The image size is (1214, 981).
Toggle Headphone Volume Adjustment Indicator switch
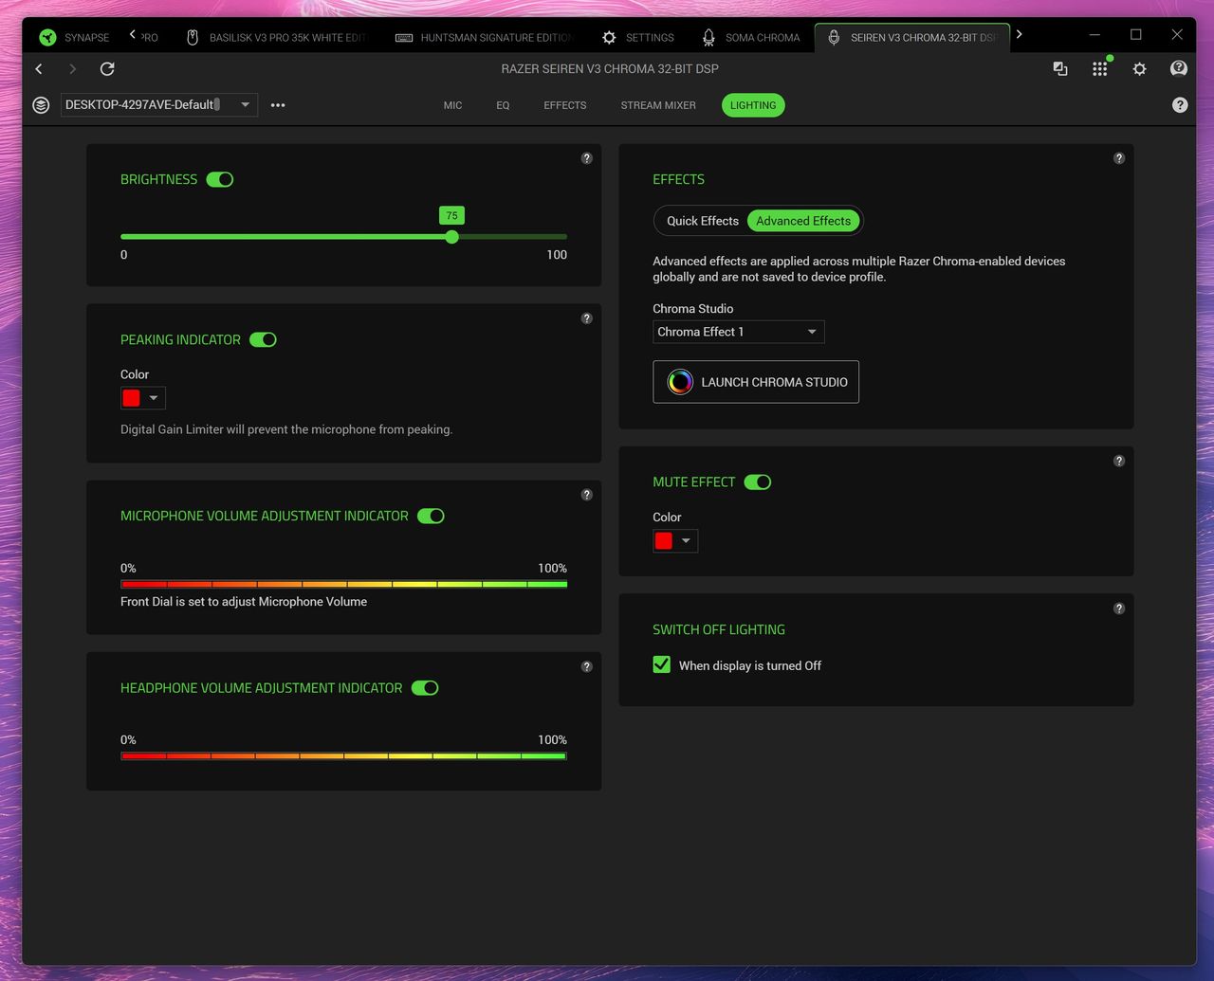[x=425, y=688]
